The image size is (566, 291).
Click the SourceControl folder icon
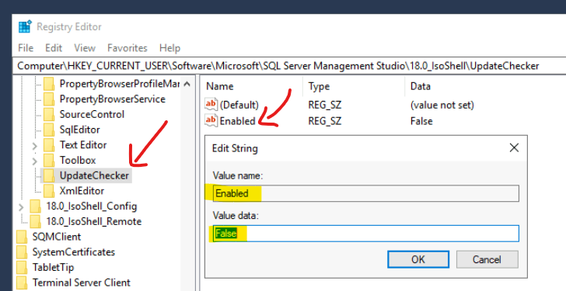pos(49,115)
